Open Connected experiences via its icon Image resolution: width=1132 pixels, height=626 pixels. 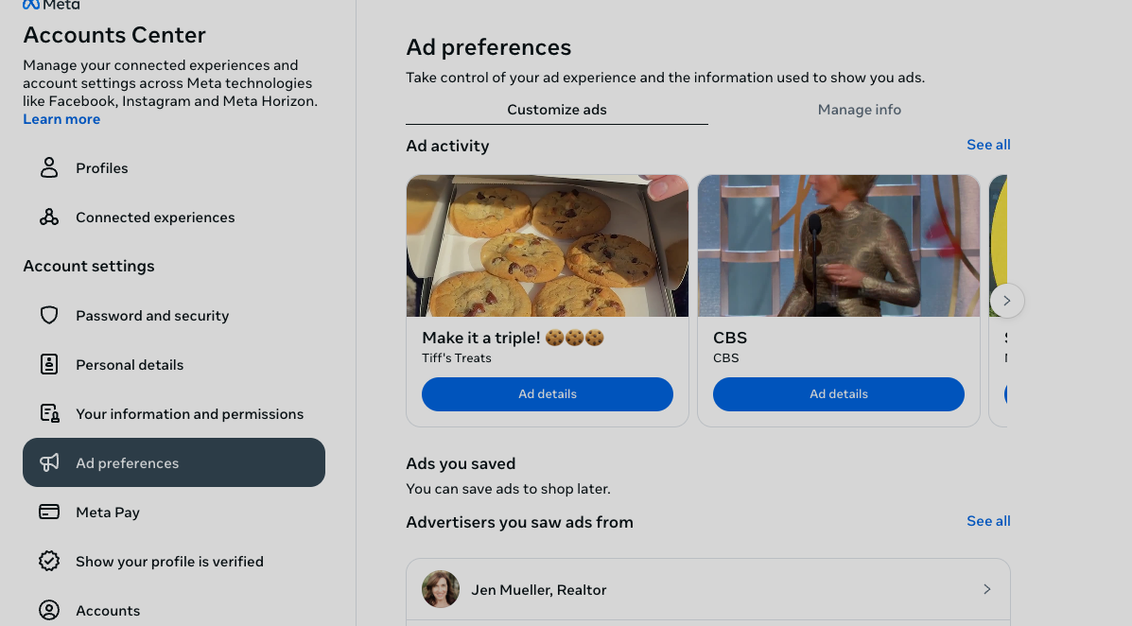click(49, 217)
